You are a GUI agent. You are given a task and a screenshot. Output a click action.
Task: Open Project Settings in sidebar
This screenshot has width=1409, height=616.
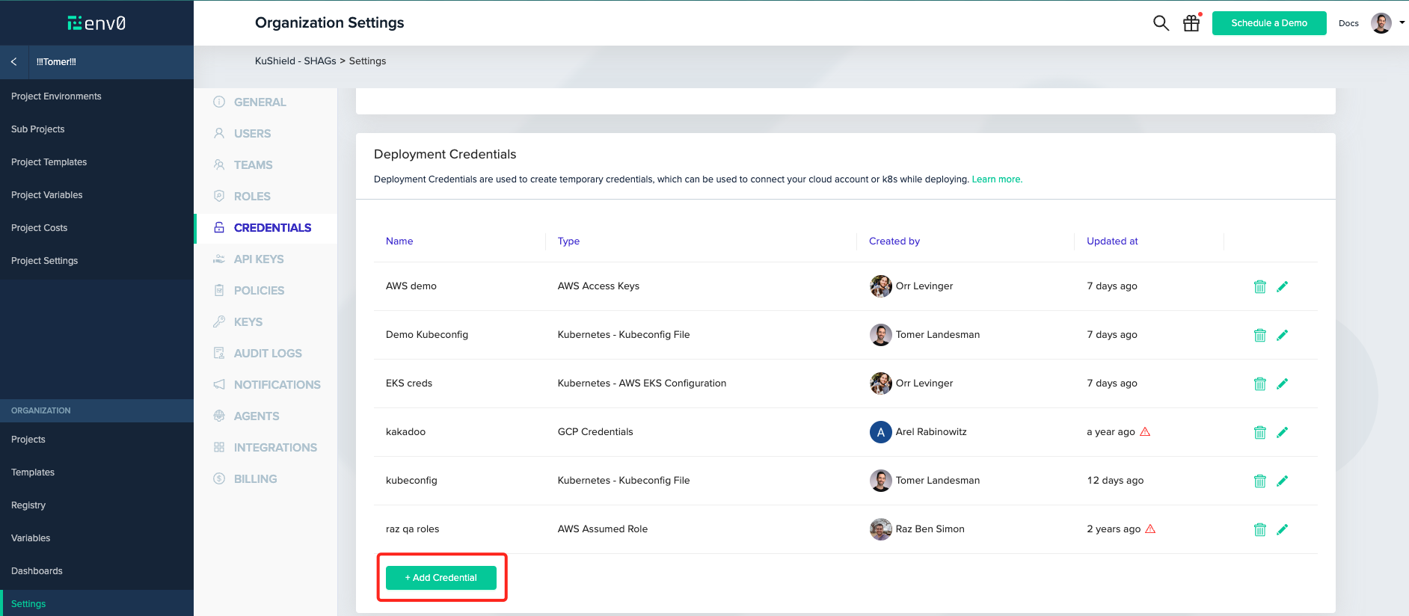44,261
